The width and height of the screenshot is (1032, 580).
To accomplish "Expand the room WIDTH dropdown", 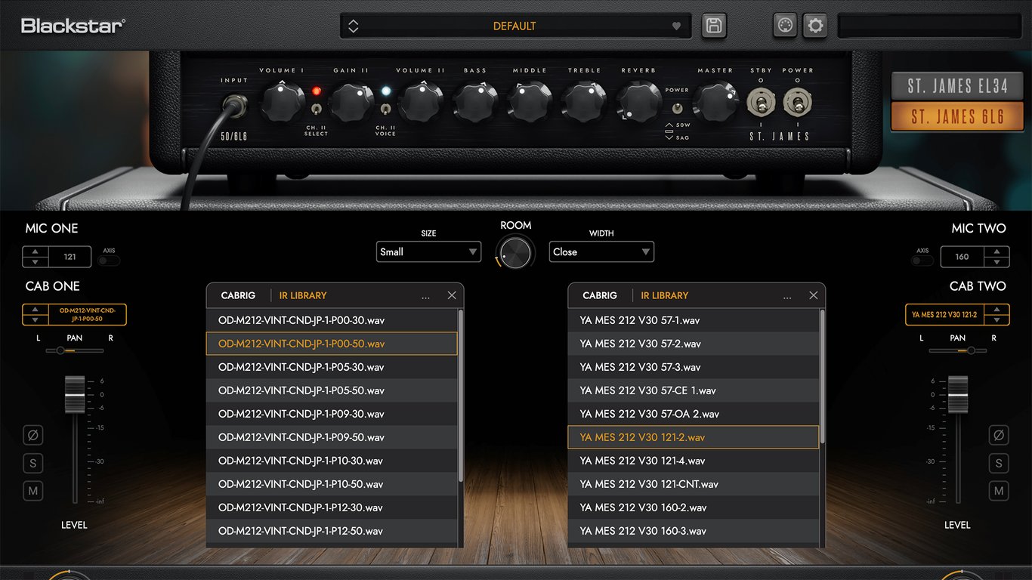I will (x=601, y=252).
